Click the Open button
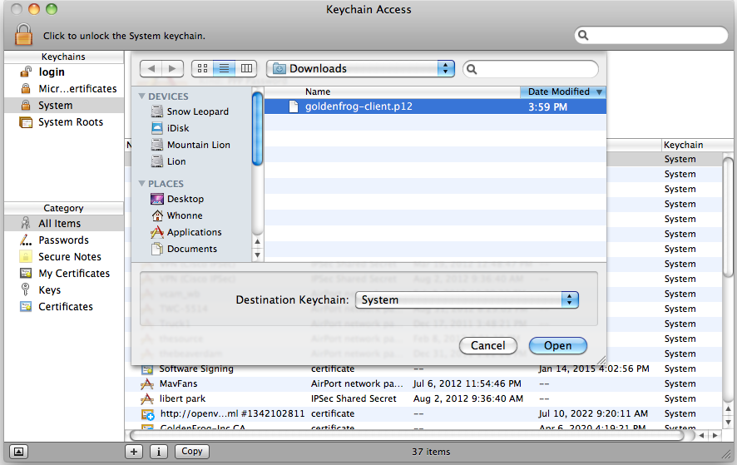Screen dimensions: 737x465 pyautogui.click(x=558, y=345)
